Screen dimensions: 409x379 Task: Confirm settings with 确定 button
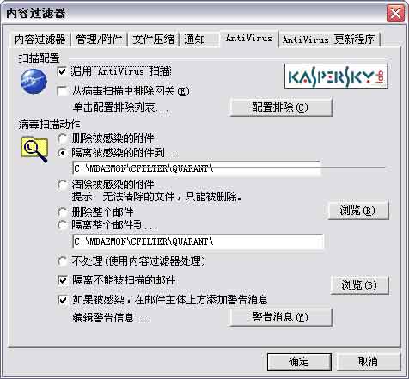point(299,362)
